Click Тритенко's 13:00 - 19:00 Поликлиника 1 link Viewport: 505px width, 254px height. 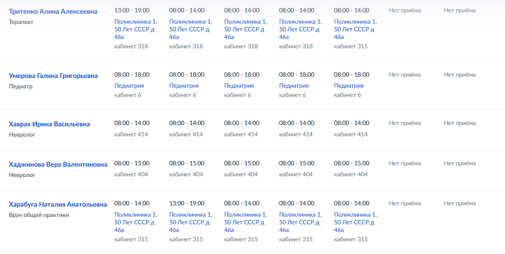pyautogui.click(x=136, y=29)
